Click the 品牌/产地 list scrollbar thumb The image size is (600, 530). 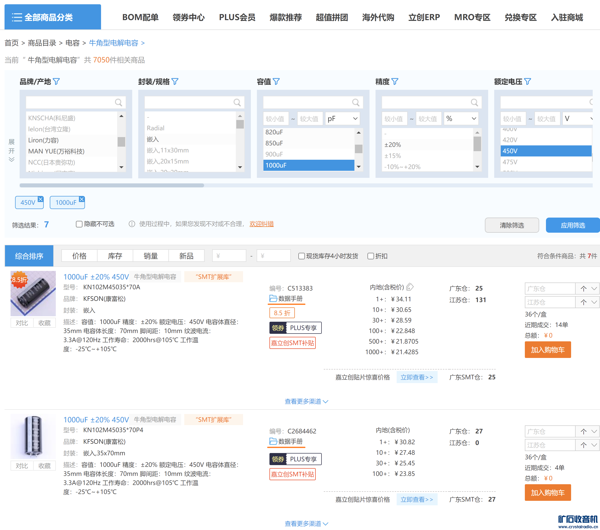click(121, 142)
